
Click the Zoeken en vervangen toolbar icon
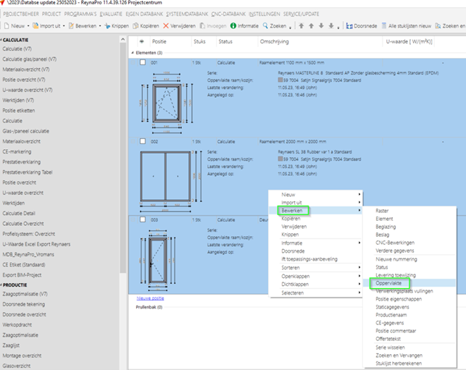tap(438, 26)
